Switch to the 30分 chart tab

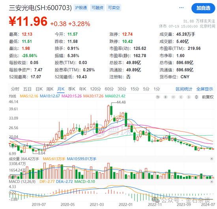pos(122,89)
